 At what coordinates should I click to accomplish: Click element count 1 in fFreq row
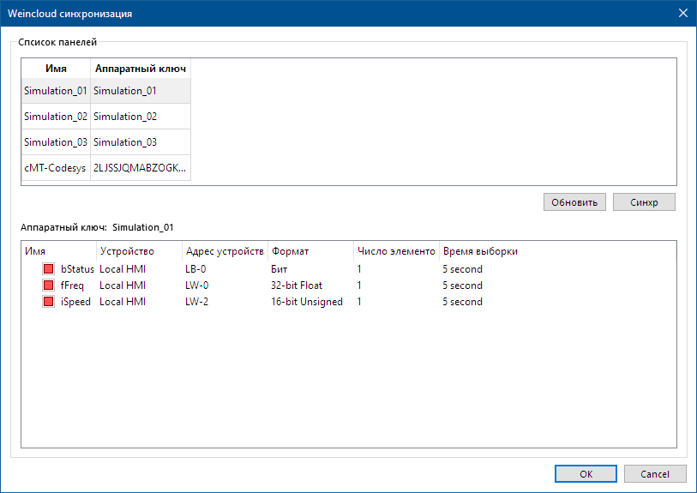[359, 286]
